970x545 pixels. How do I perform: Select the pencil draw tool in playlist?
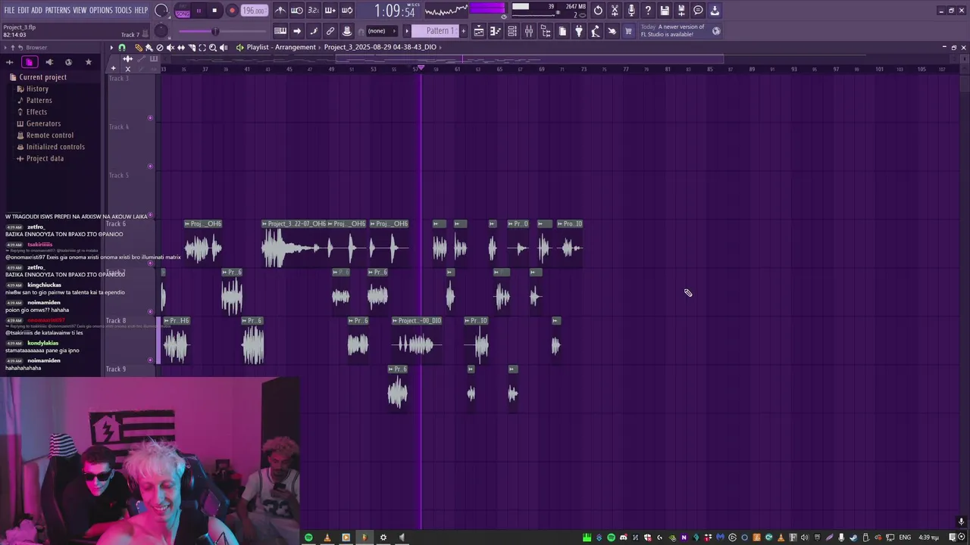pos(138,47)
